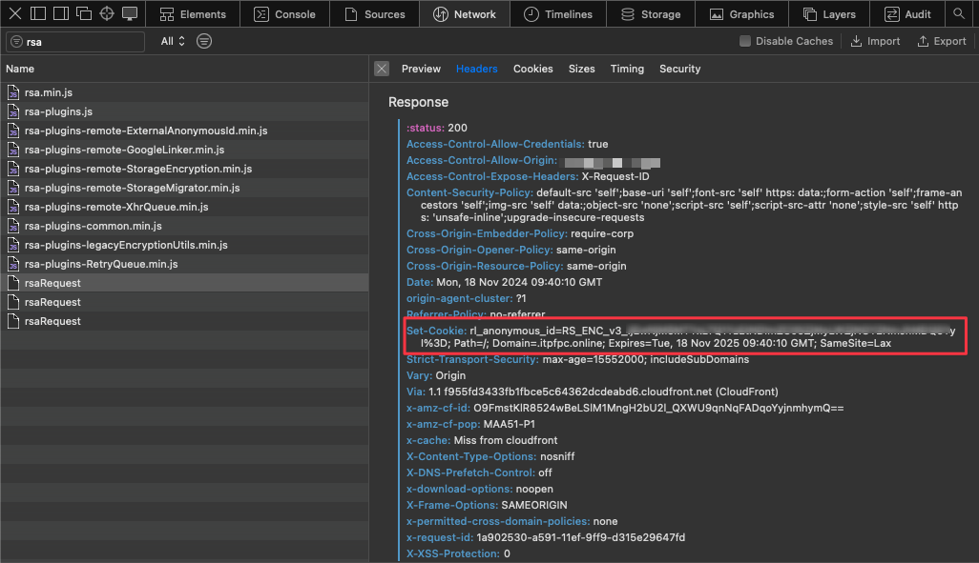The image size is (979, 563).
Task: Click the Access-Control-Allow-Credentials header
Action: coord(507,144)
